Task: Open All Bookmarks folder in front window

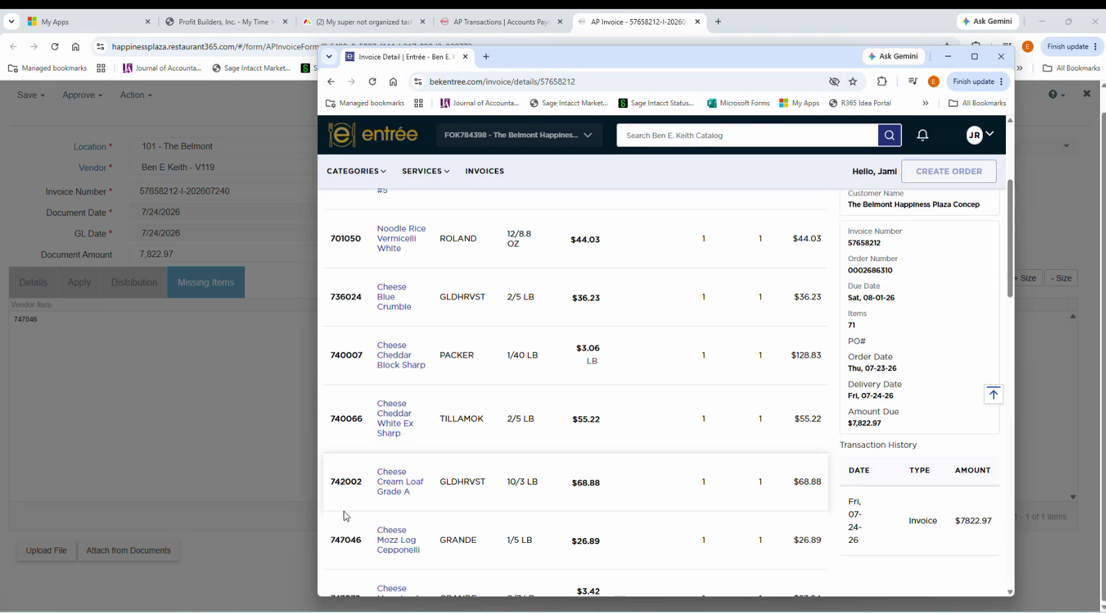Action: [x=978, y=103]
